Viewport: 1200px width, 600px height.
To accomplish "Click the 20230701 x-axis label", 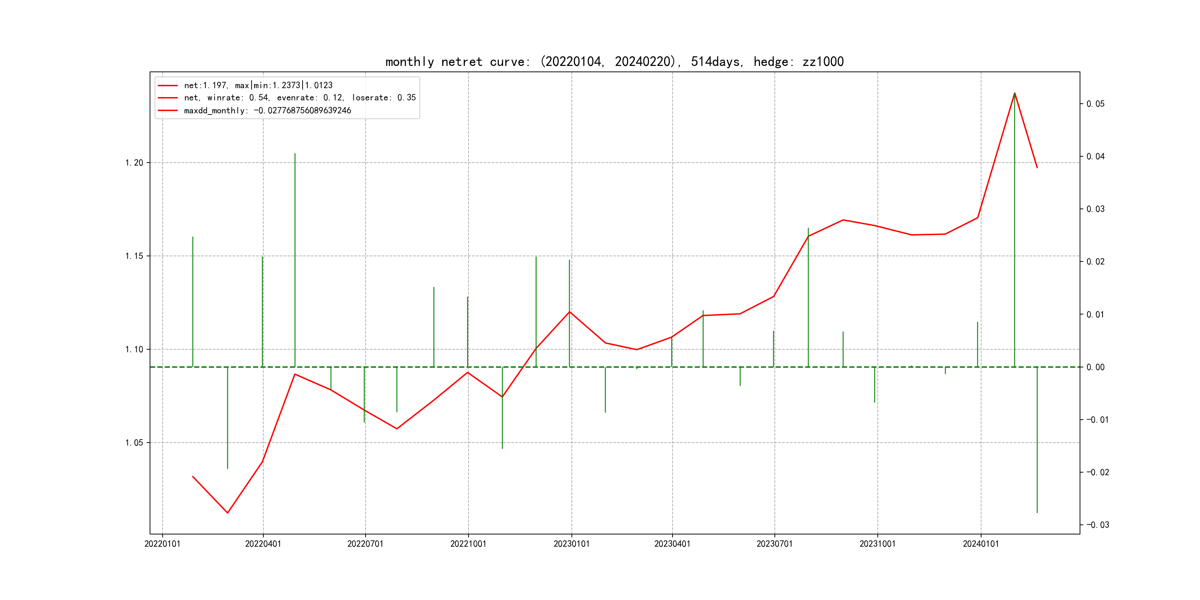I will pos(774,544).
